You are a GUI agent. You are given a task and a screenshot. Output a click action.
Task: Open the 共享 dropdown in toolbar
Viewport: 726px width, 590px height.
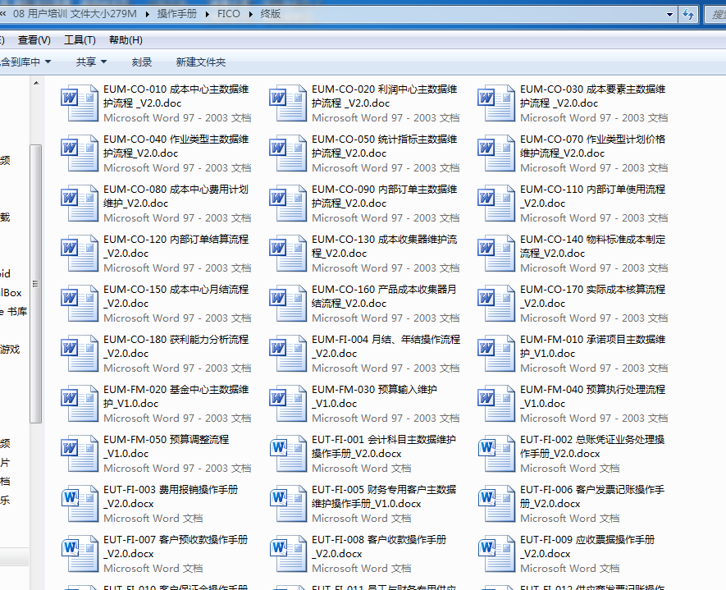click(x=91, y=62)
